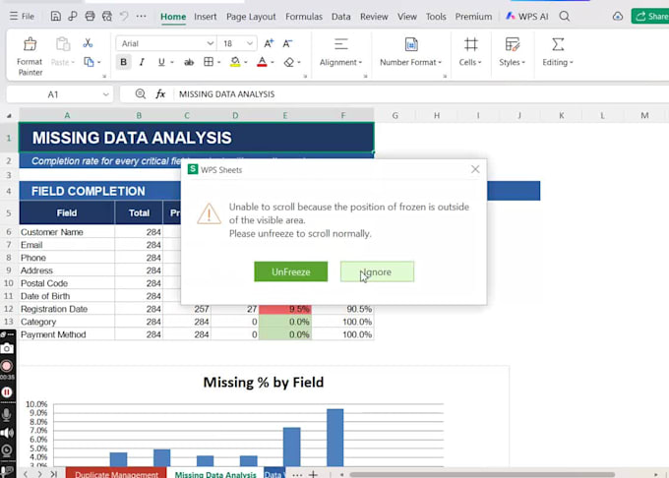Click recorder camera screenshot icon
Viewport: 669px width, 478px height.
7,349
